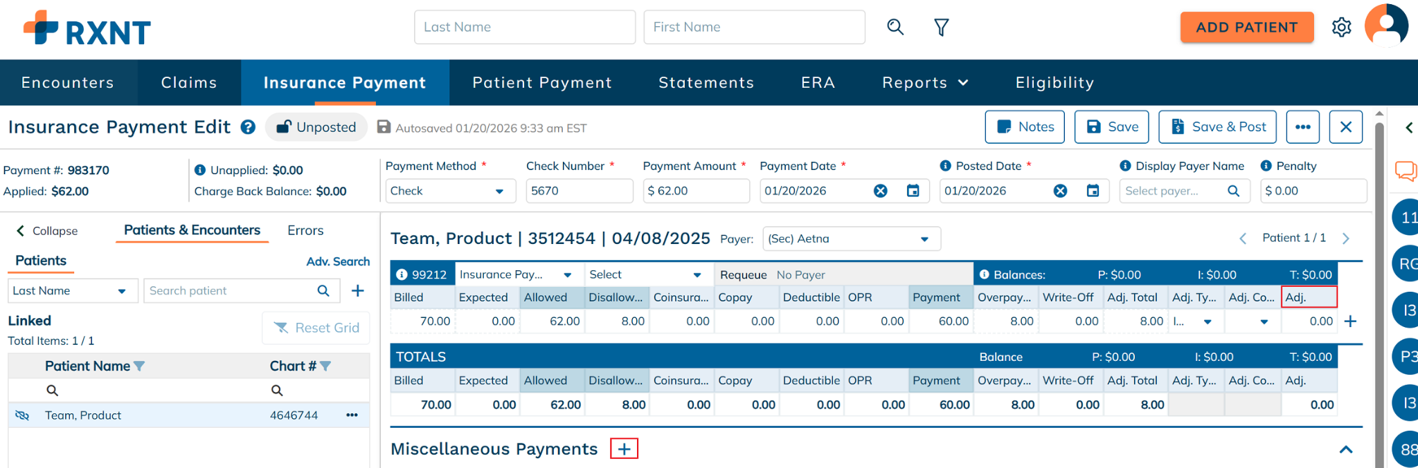
Task: Open the Errors tab
Action: 305,230
